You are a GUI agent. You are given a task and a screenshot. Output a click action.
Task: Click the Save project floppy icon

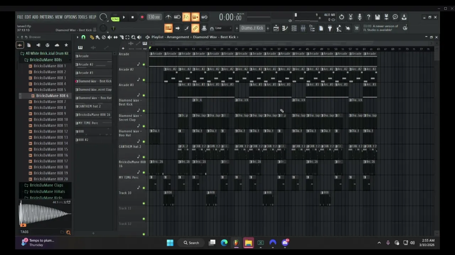click(x=378, y=17)
